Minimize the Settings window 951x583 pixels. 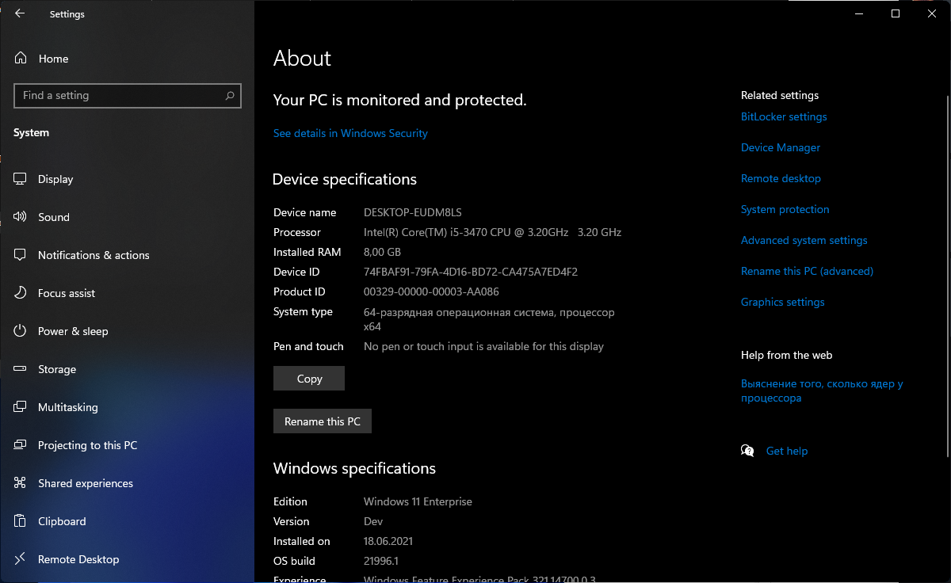click(859, 13)
